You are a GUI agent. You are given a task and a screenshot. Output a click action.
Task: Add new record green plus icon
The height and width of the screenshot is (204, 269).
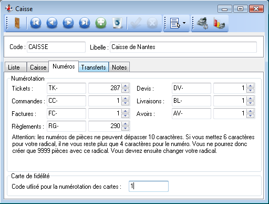coord(101,23)
